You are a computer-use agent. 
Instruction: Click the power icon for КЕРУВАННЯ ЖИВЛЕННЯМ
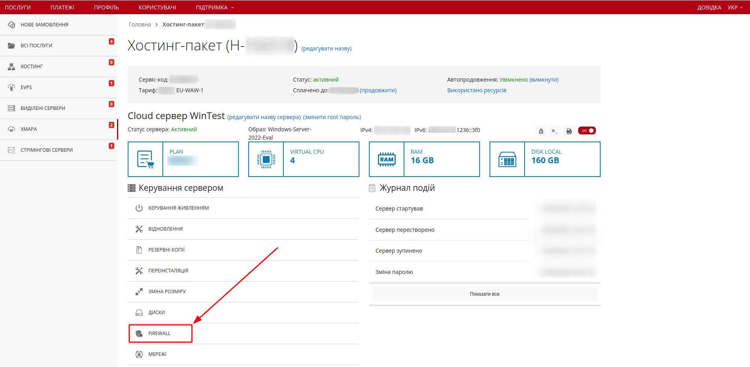[x=139, y=208]
